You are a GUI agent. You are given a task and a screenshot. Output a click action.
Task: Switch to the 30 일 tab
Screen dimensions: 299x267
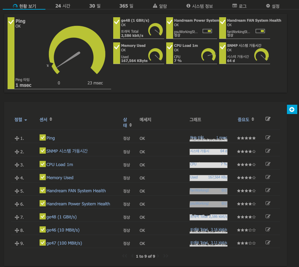95,6
